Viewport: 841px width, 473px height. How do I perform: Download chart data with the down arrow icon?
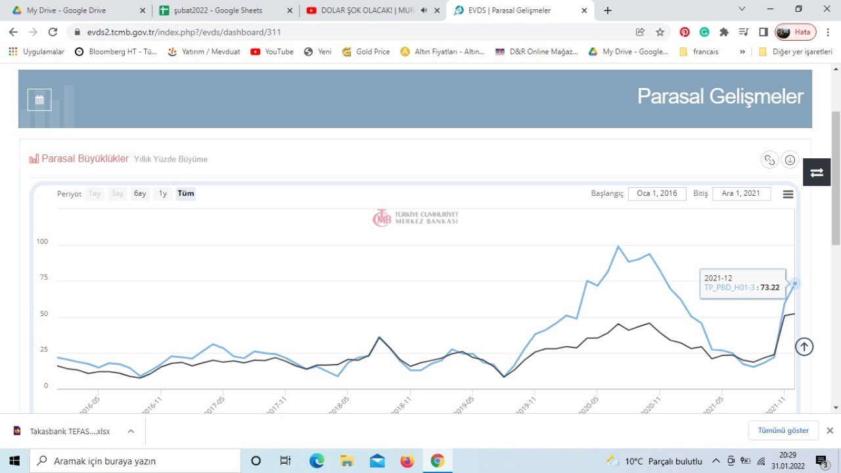[x=790, y=160]
